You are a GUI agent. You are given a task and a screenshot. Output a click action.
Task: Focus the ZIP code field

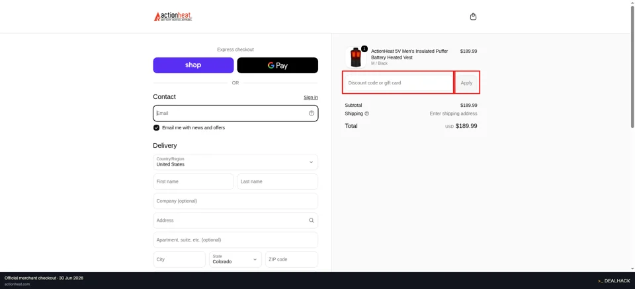pos(292,259)
